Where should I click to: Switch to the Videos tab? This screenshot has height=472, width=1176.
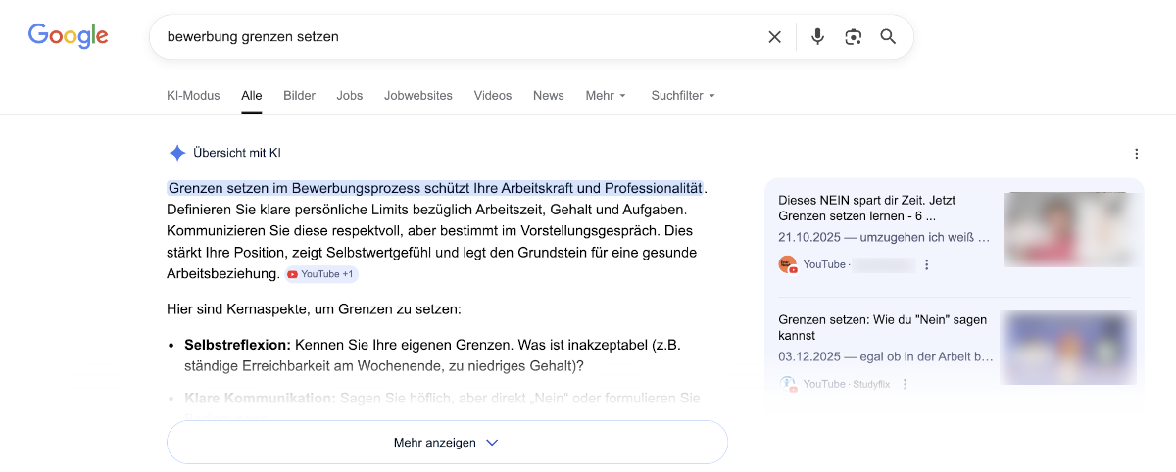click(x=493, y=96)
